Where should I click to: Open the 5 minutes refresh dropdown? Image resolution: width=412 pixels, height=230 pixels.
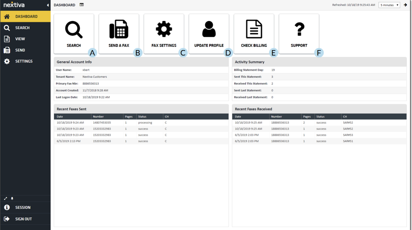click(389, 5)
